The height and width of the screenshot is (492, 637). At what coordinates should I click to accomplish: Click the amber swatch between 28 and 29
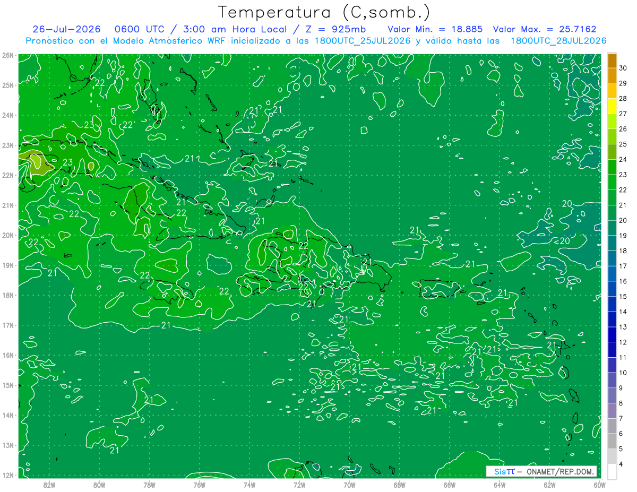[612, 91]
